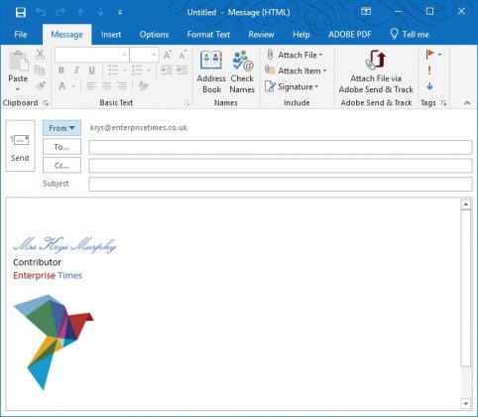The image size is (478, 417).
Task: Open the Address Book
Action: tap(211, 71)
